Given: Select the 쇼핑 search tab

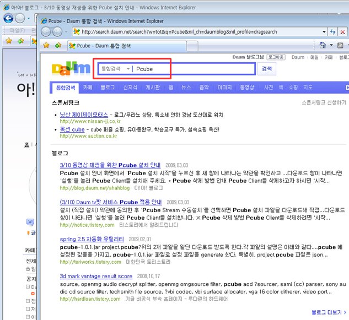Looking at the screenshot, I should [293, 88].
